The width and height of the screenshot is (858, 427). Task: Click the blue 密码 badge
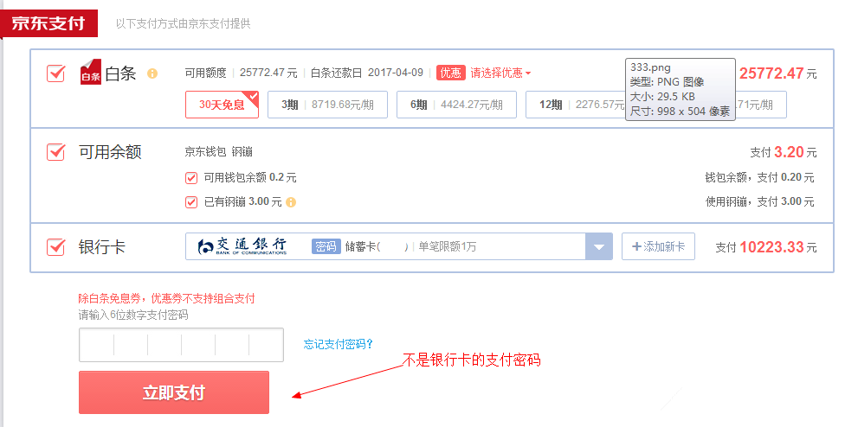pyautogui.click(x=326, y=246)
